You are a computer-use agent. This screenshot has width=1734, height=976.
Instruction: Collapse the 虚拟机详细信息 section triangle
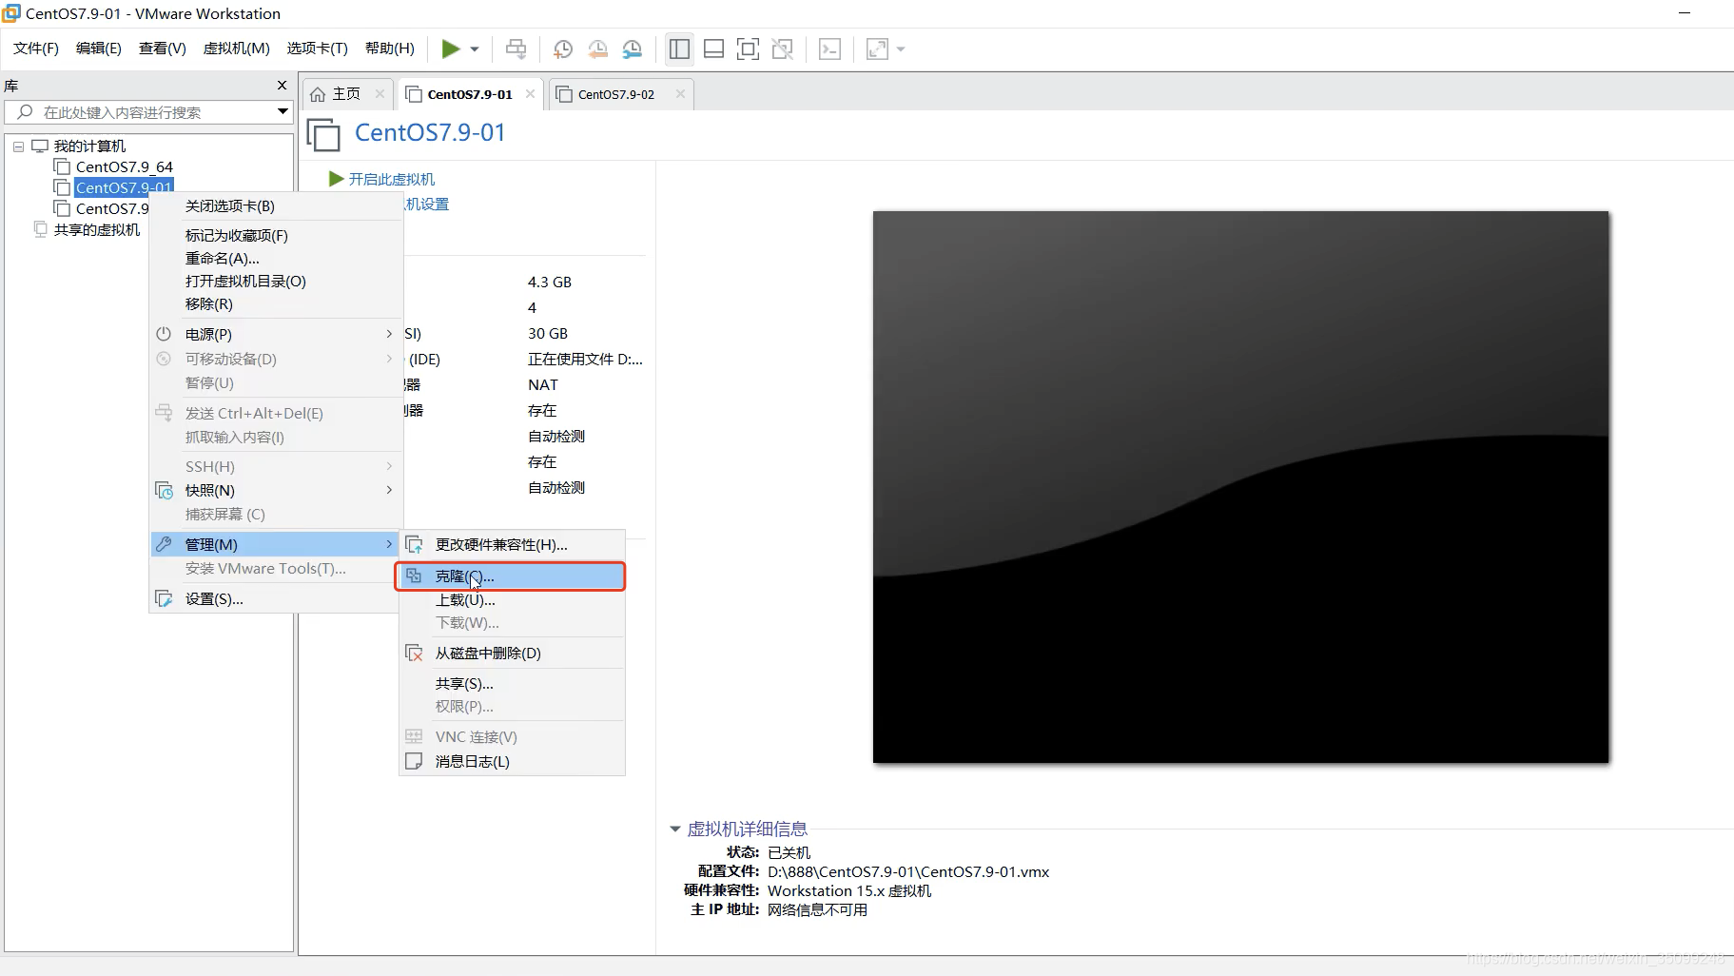674,829
